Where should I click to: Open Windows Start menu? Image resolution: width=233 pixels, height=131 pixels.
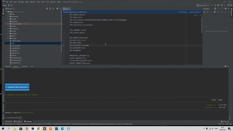pyautogui.click(x=3, y=128)
